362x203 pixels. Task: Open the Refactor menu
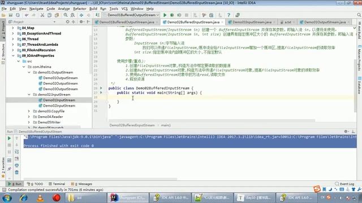pyautogui.click(x=79, y=9)
